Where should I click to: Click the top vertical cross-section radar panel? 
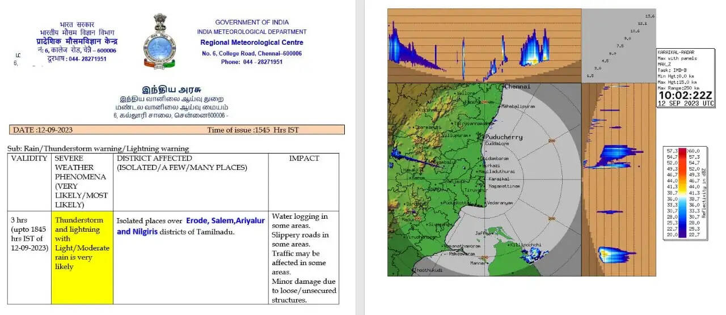(484, 45)
